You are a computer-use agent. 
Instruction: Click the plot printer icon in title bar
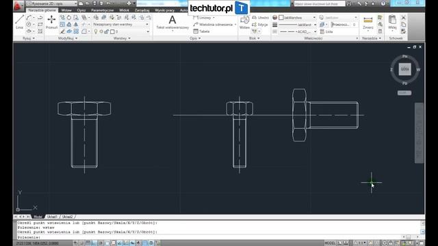(129, 3)
